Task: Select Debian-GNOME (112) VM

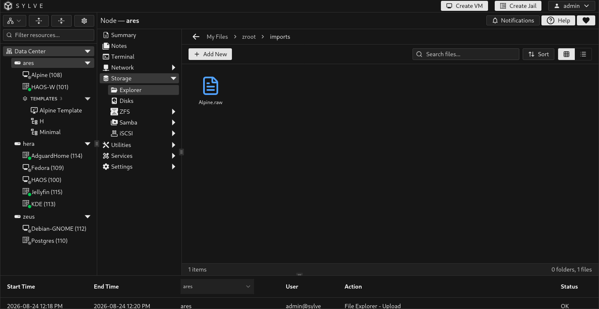Action: click(x=58, y=229)
